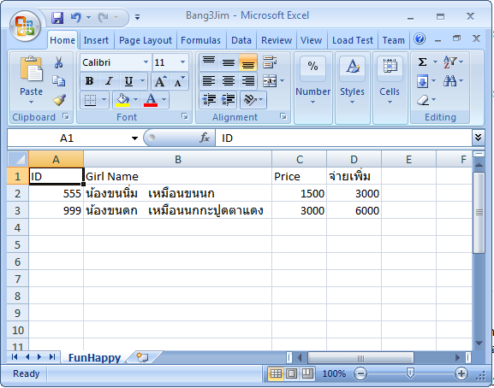Select cell containing Girl Name
The width and height of the screenshot is (494, 388).
click(x=178, y=176)
